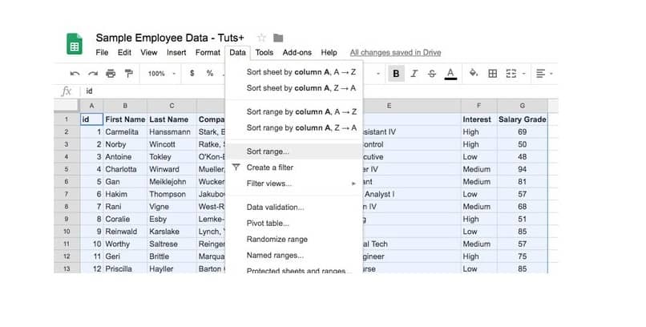Screen dimensions: 646x327
Task: Choose Sort range by column A, A→Z
Action: point(294,111)
